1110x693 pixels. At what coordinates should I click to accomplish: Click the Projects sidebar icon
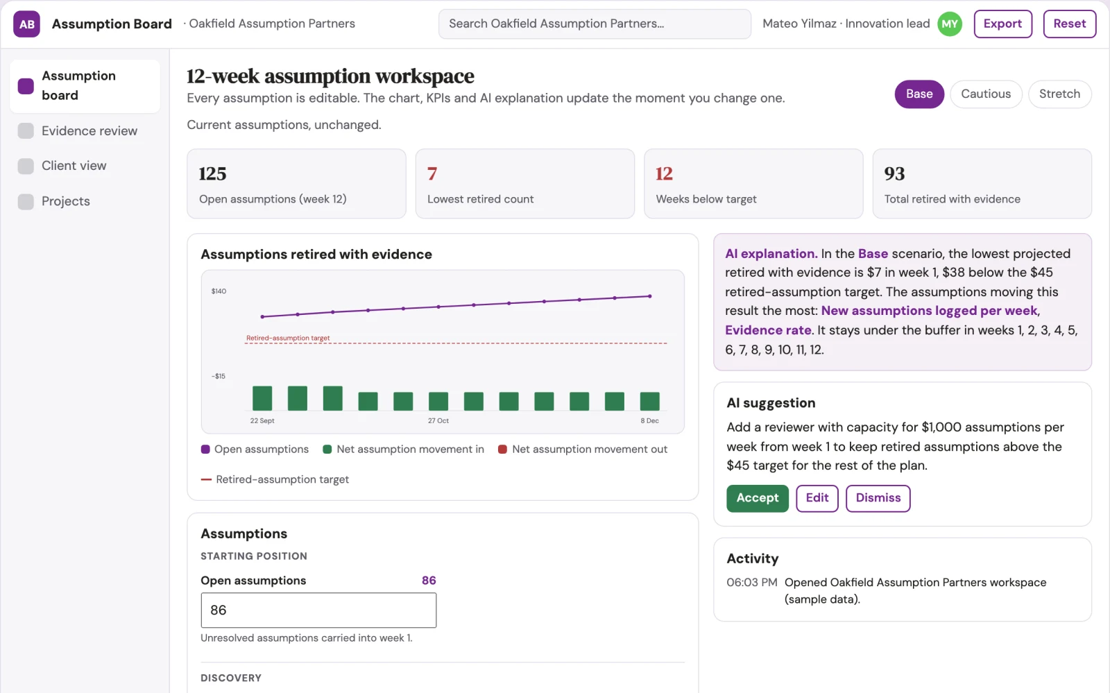click(x=26, y=201)
